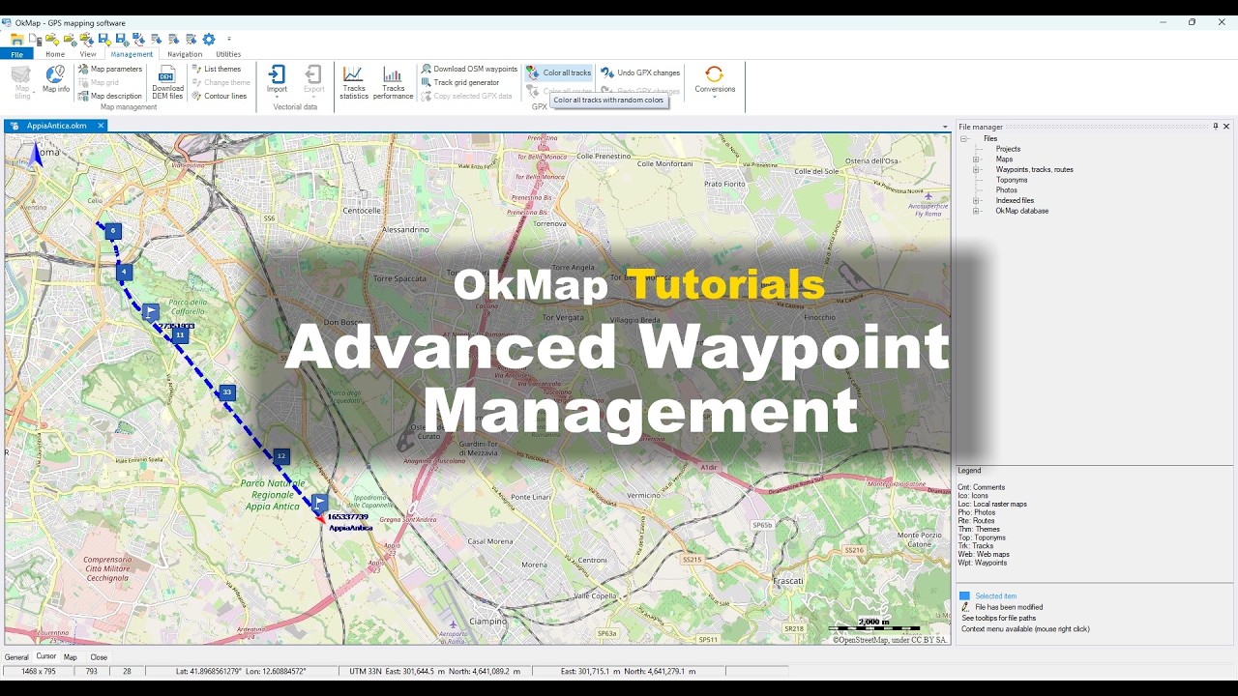Expand the OkMap database node
Screen dimensions: 1238x696
click(976, 211)
